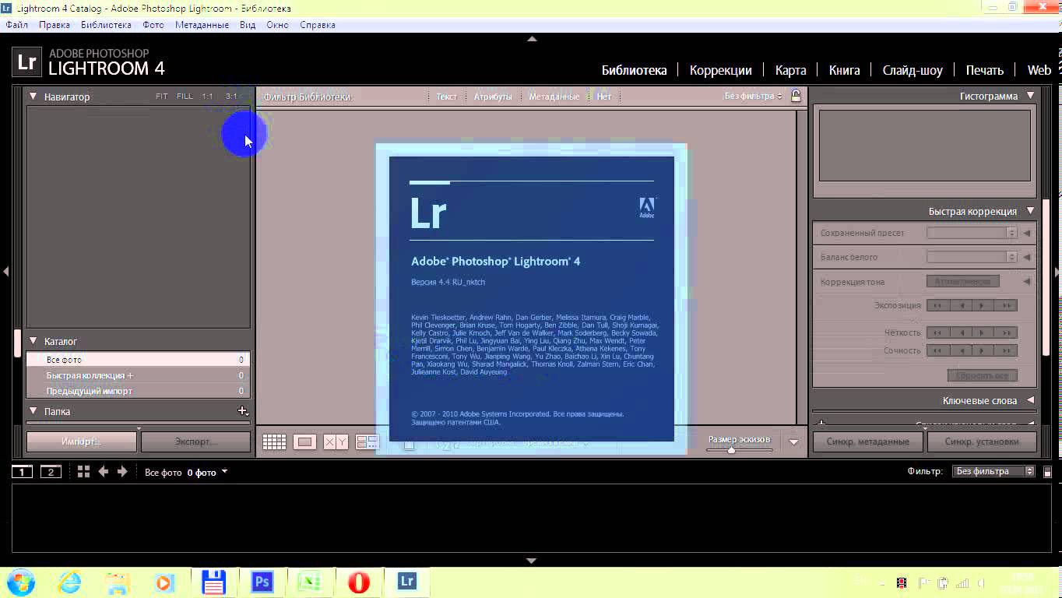
Task: Open Opera browser from the taskbar
Action: 359,582
